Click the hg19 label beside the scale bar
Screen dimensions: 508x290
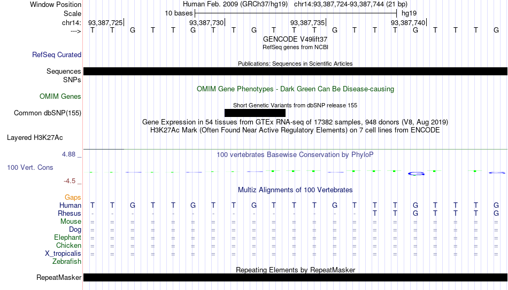(x=409, y=13)
